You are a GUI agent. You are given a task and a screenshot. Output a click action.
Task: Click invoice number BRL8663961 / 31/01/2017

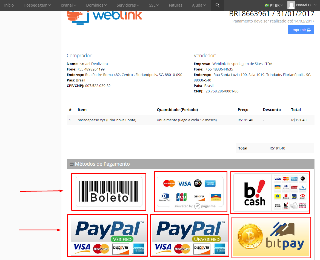272,14
